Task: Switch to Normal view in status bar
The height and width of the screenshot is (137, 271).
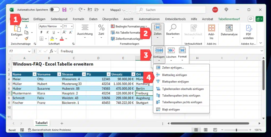Action: coord(196,130)
